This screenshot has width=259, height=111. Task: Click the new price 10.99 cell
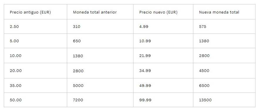163,41
